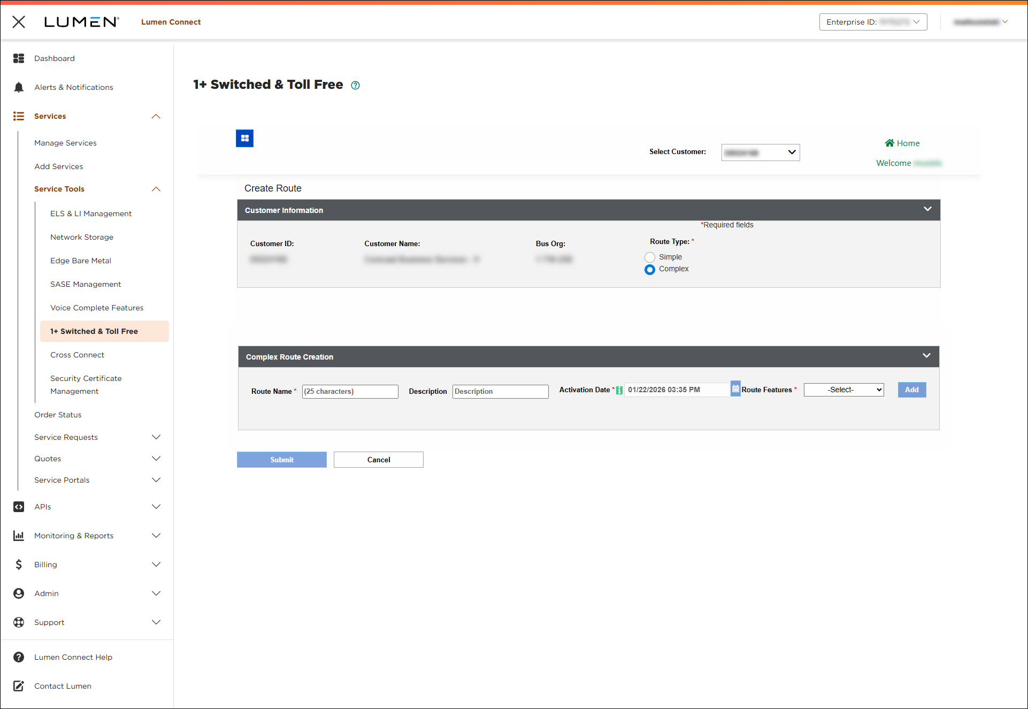This screenshot has width=1028, height=709.
Task: Click the Lumen logo
Action: point(81,22)
